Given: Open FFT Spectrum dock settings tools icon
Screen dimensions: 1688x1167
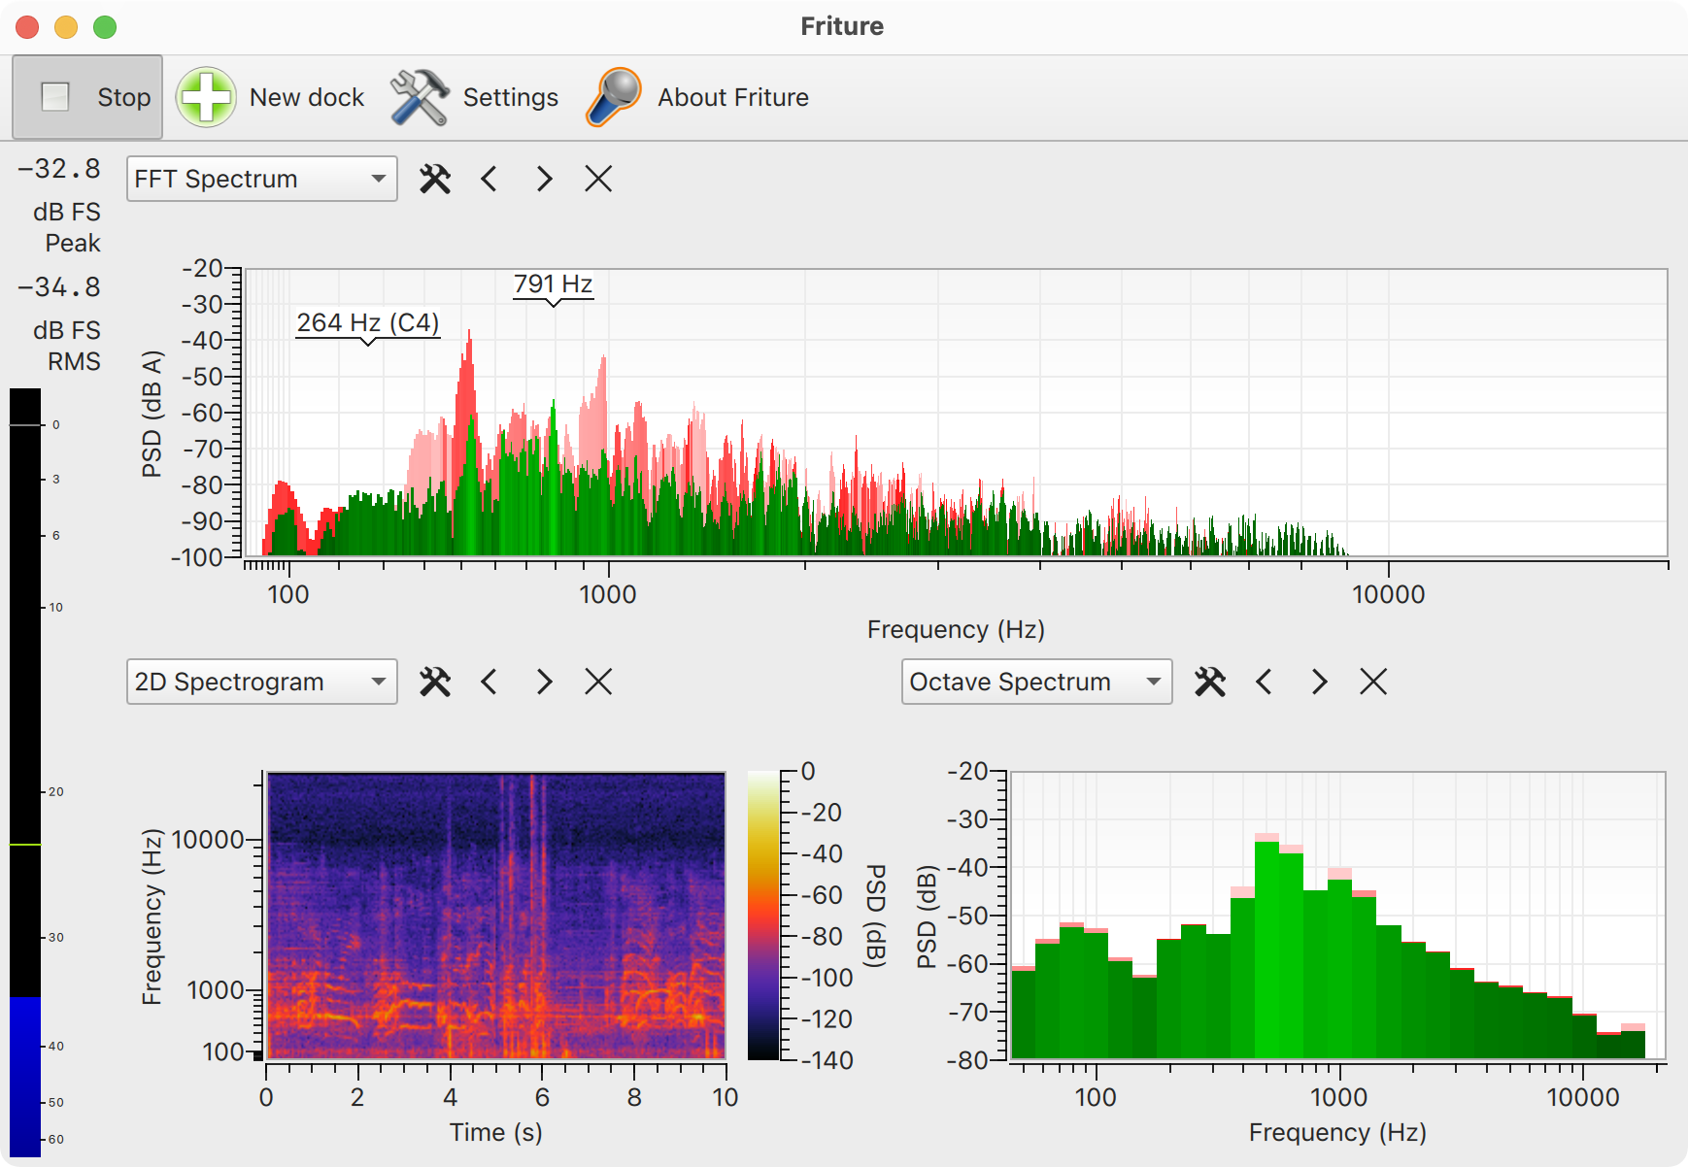Looking at the screenshot, I should tap(435, 179).
